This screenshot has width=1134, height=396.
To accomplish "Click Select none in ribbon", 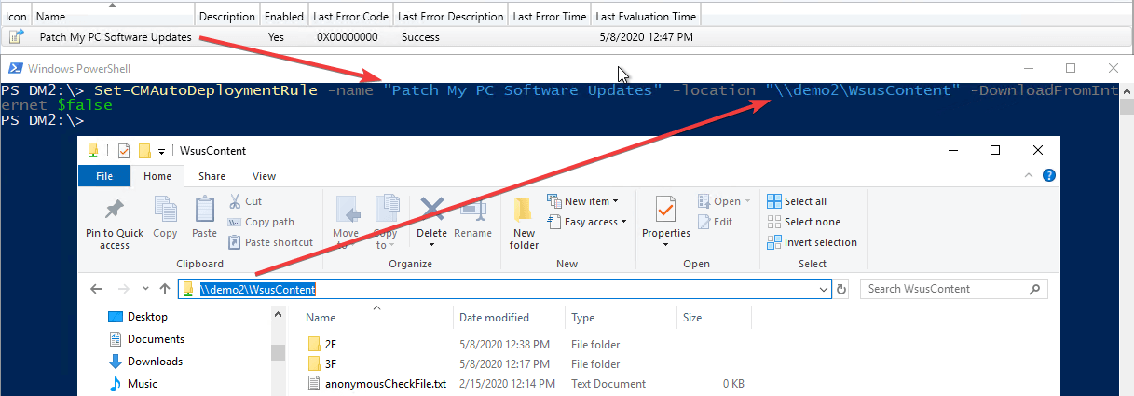I will coord(803,222).
